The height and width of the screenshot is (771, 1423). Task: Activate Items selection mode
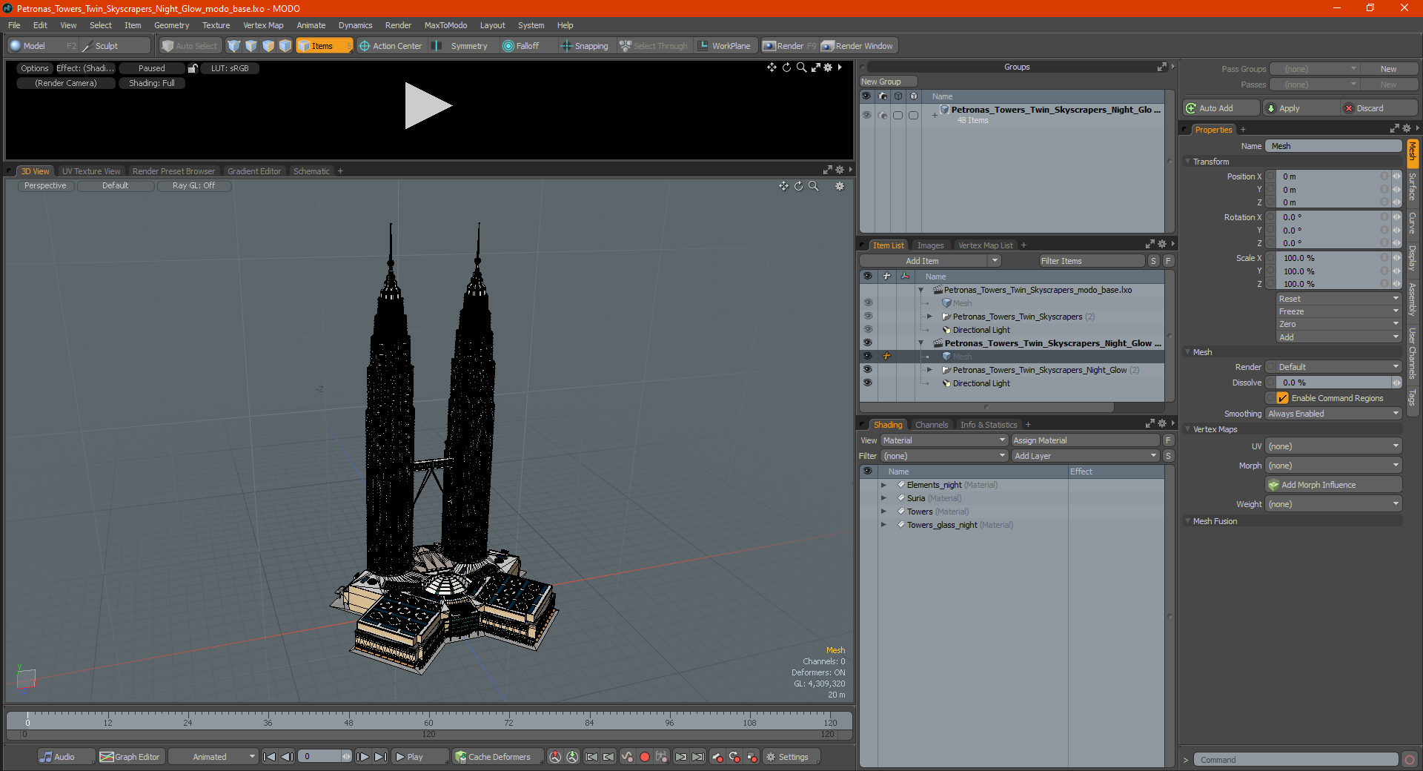tap(324, 46)
